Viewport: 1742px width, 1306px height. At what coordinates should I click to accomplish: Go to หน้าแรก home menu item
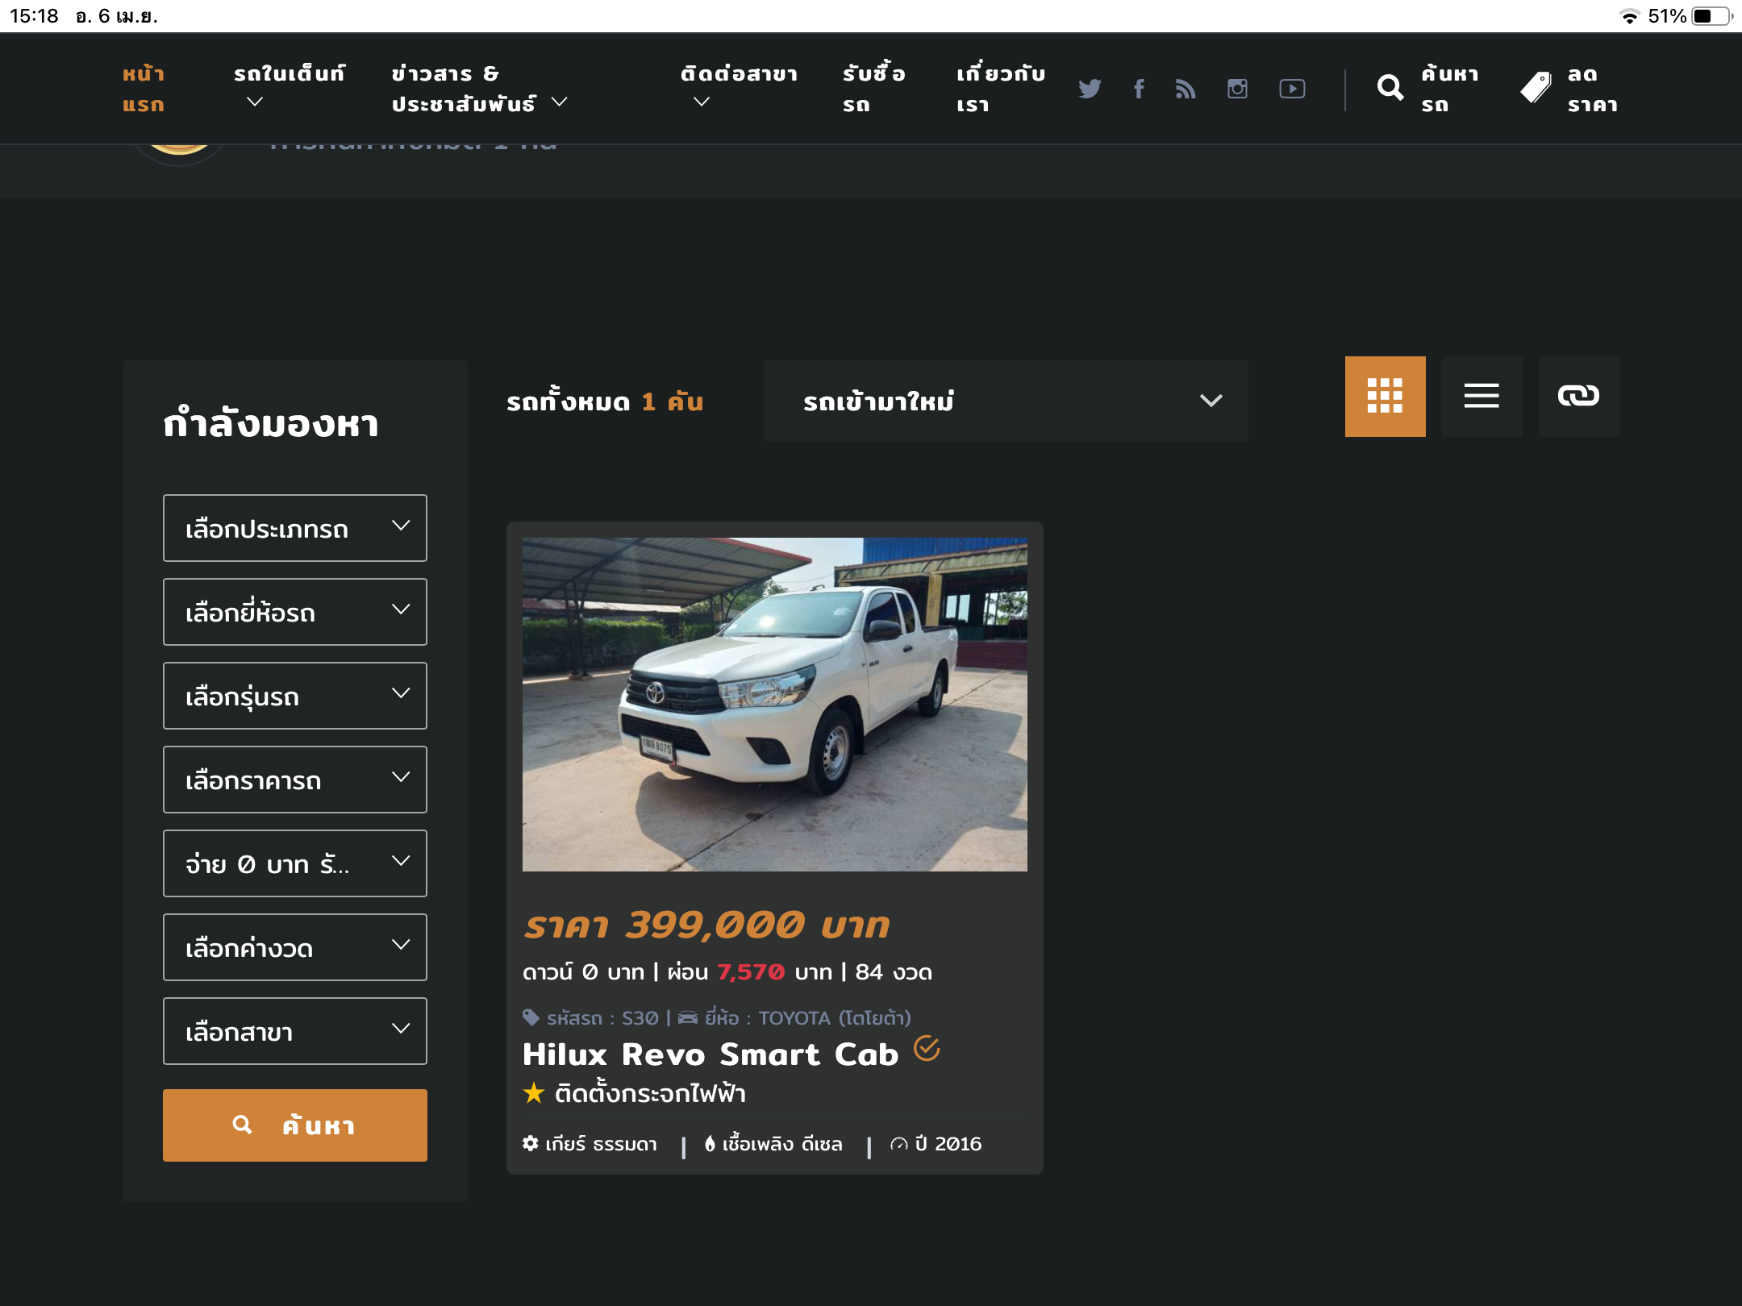tap(144, 89)
